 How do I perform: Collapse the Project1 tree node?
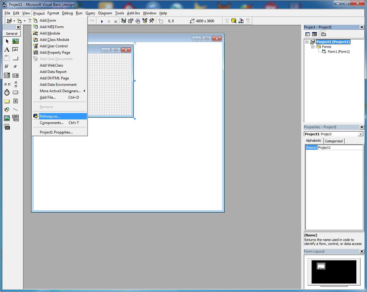click(x=307, y=42)
